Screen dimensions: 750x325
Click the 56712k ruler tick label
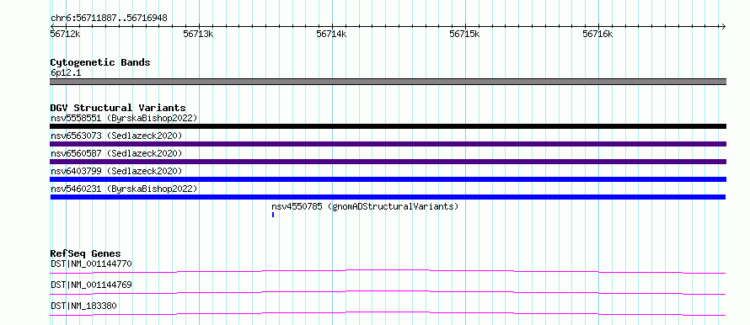(x=65, y=34)
